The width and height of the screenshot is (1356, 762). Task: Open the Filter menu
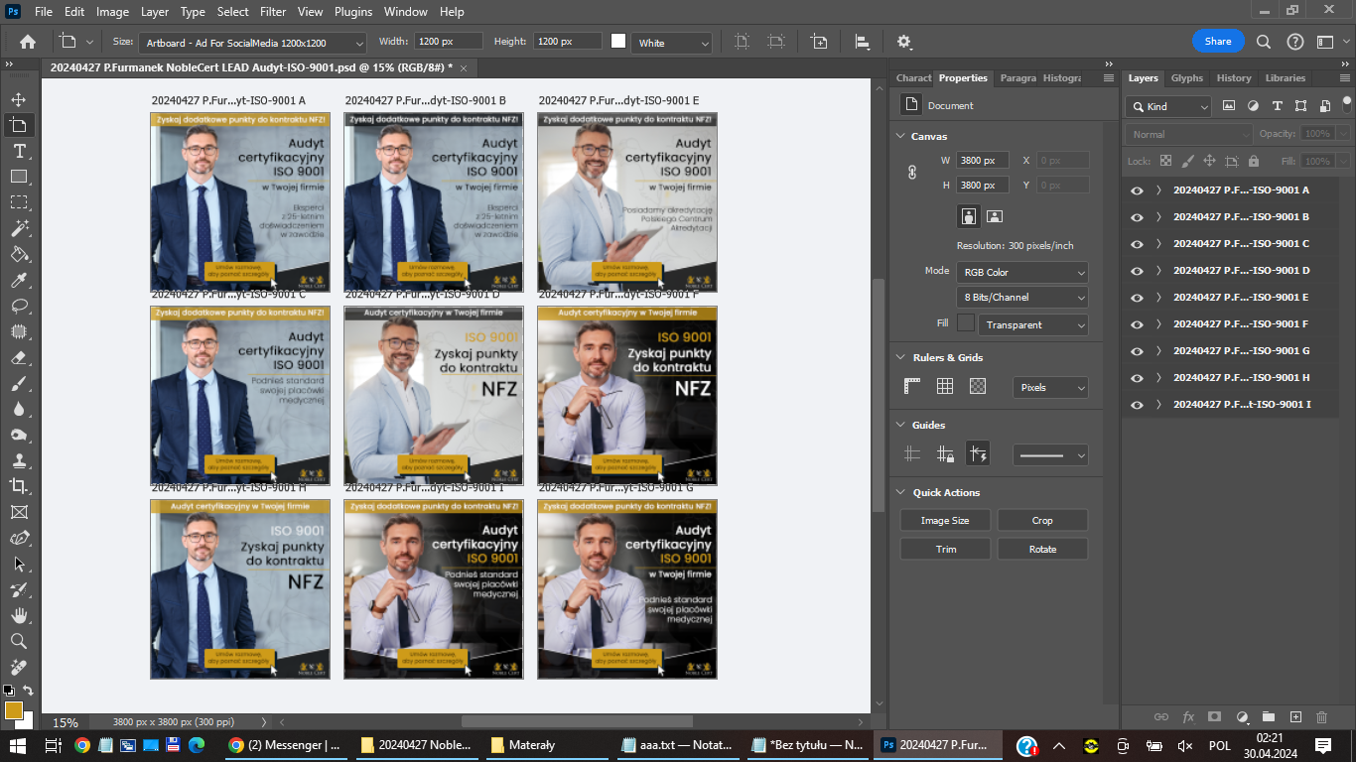click(x=272, y=12)
